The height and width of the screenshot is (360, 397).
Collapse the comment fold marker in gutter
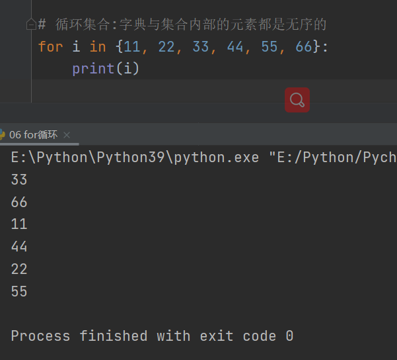30,25
